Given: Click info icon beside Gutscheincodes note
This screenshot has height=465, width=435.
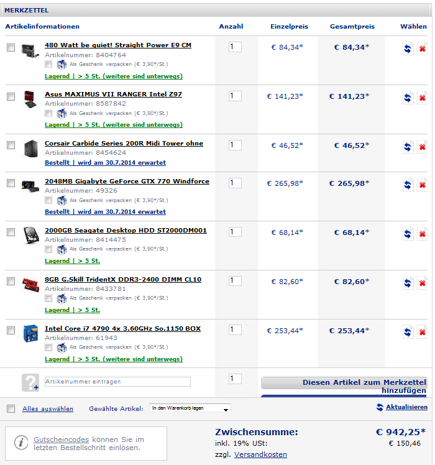Looking at the screenshot, I should 21,443.
